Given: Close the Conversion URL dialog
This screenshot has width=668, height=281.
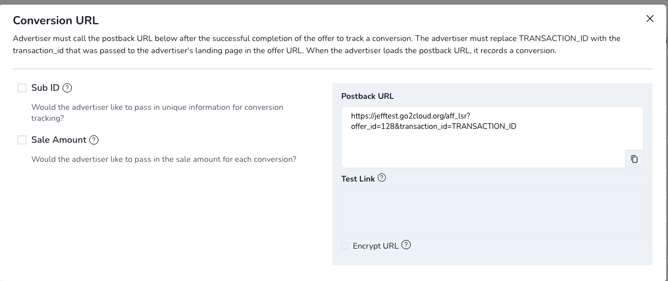Looking at the screenshot, I should 649,19.
